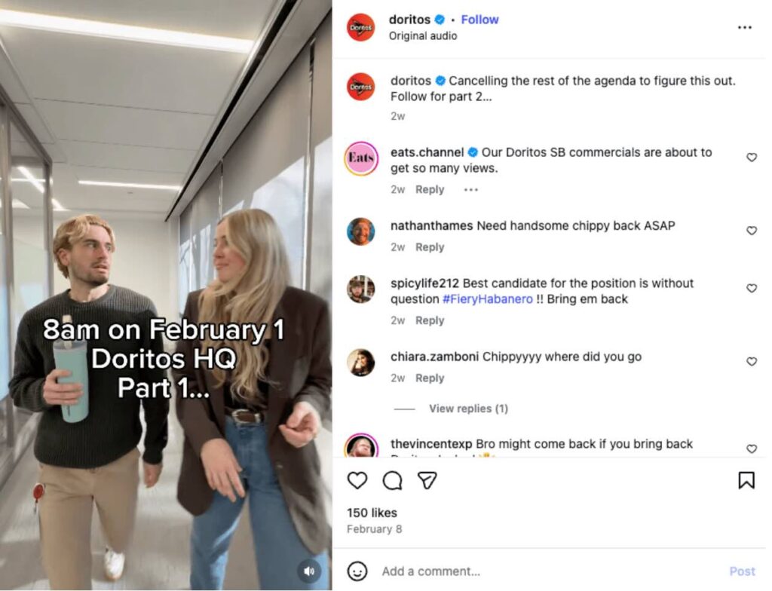Open more options on eats.channel's comment
The height and width of the screenshot is (591, 772).
470,191
